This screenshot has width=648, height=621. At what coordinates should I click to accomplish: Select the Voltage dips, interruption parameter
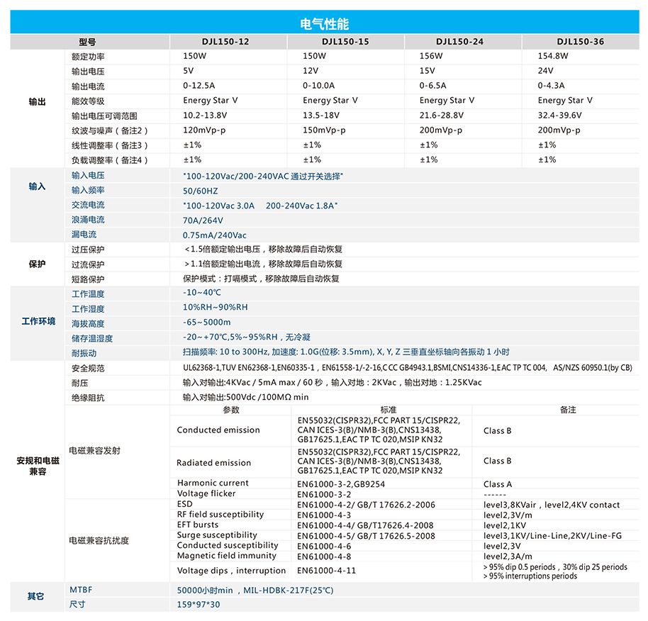tap(231, 571)
